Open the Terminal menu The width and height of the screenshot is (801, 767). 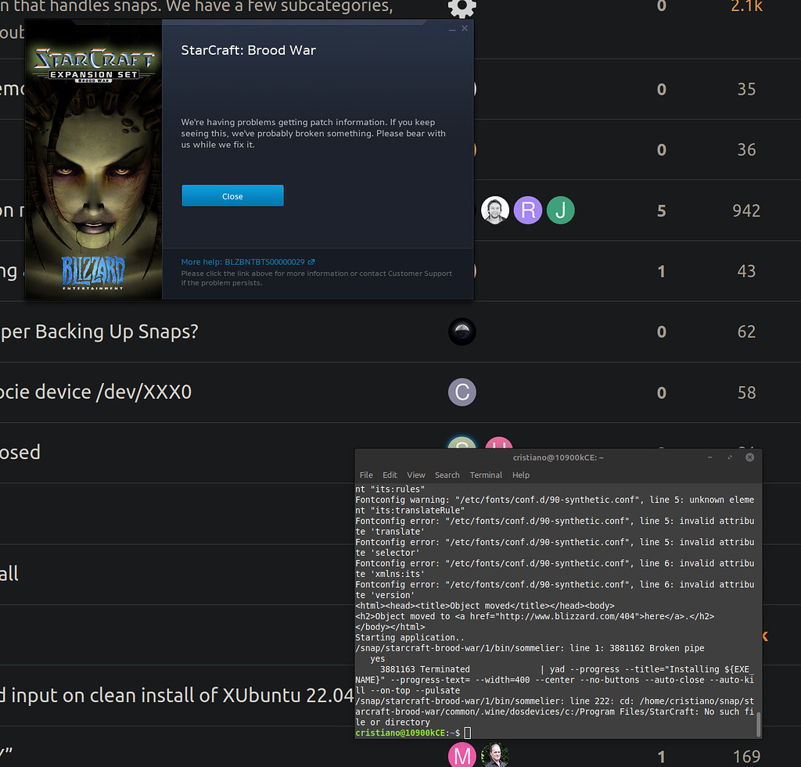coord(486,475)
